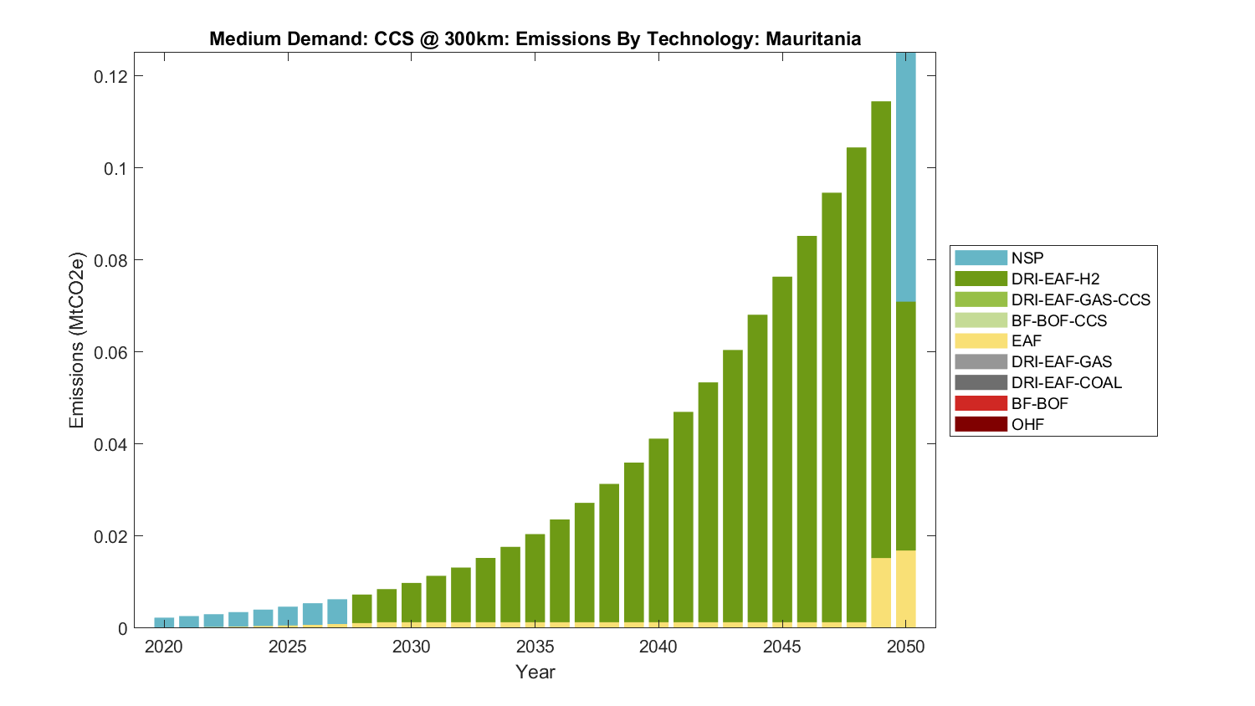The height and width of the screenshot is (706, 1255).
Task: Select the dark red OHF legend swatch
Action: [981, 424]
